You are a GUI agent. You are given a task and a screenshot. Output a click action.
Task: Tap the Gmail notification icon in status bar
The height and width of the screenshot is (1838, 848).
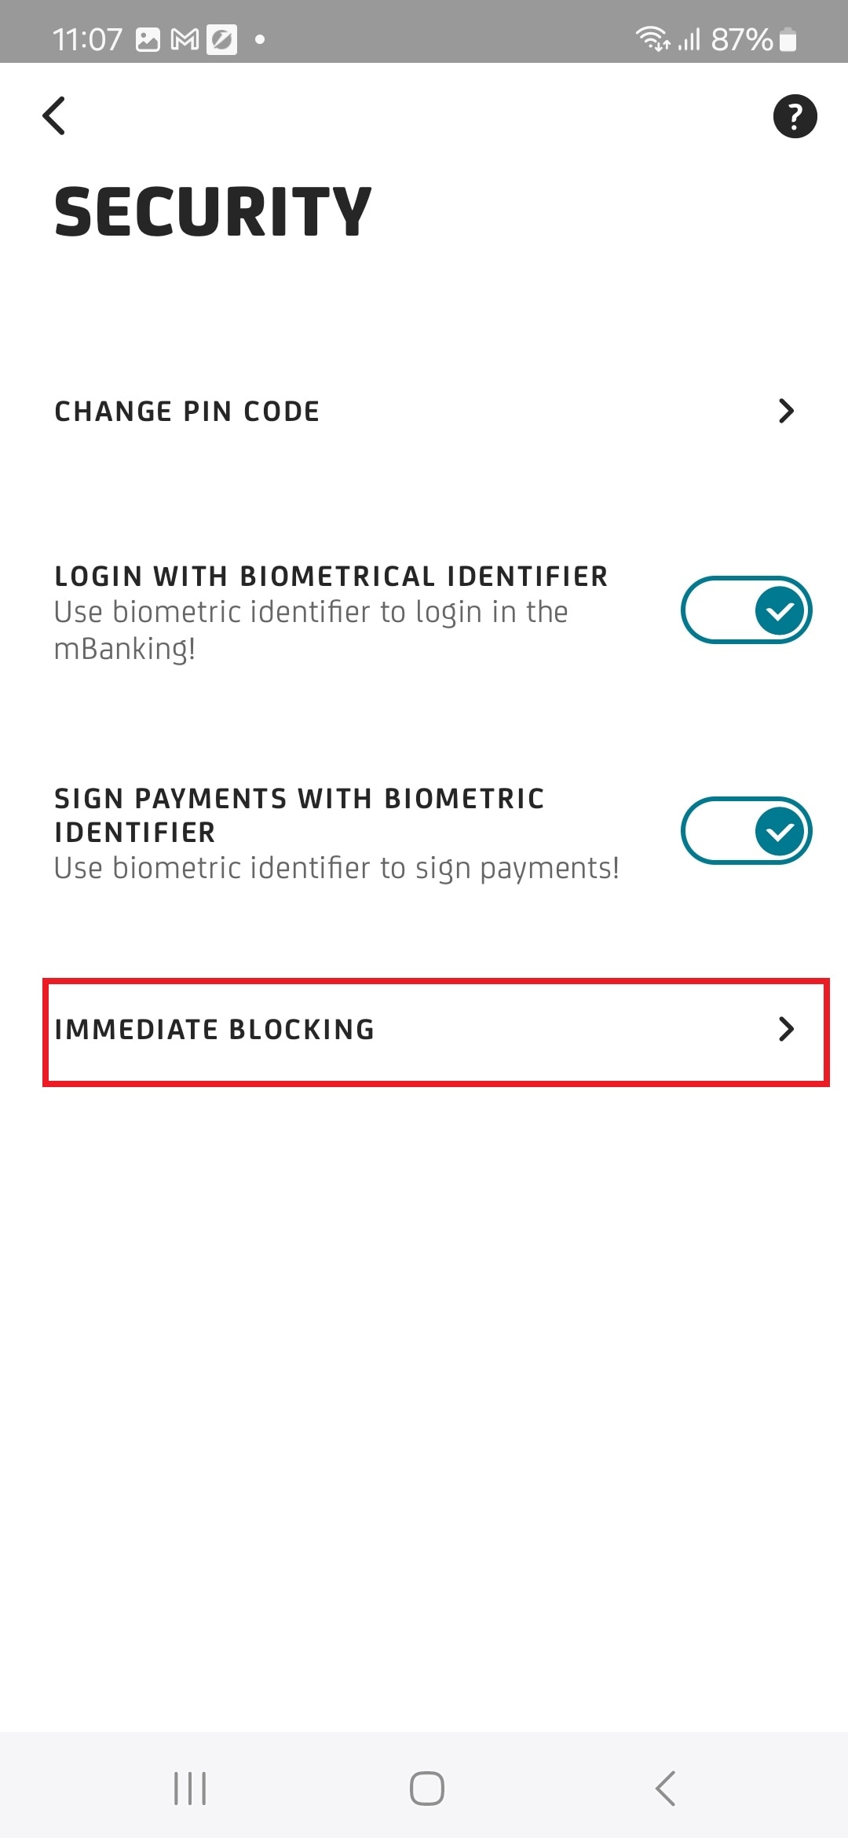click(185, 39)
